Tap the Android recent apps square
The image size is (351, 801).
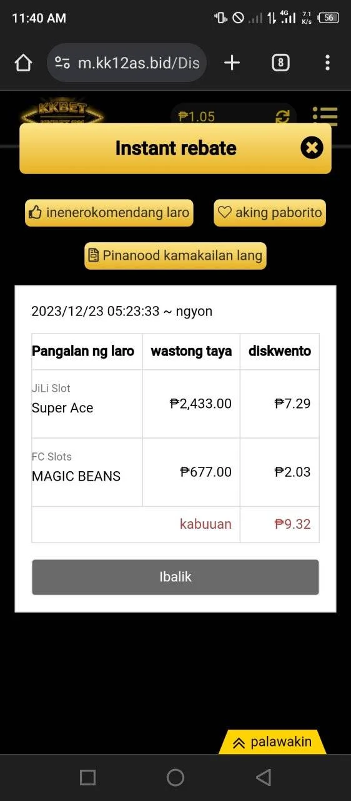88,777
